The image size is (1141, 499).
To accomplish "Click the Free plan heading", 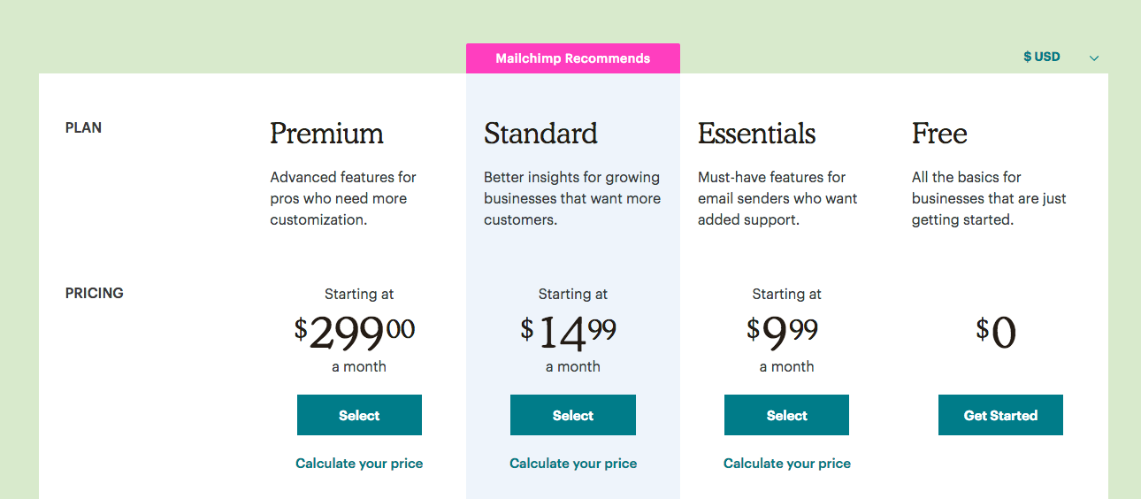I will point(939,134).
